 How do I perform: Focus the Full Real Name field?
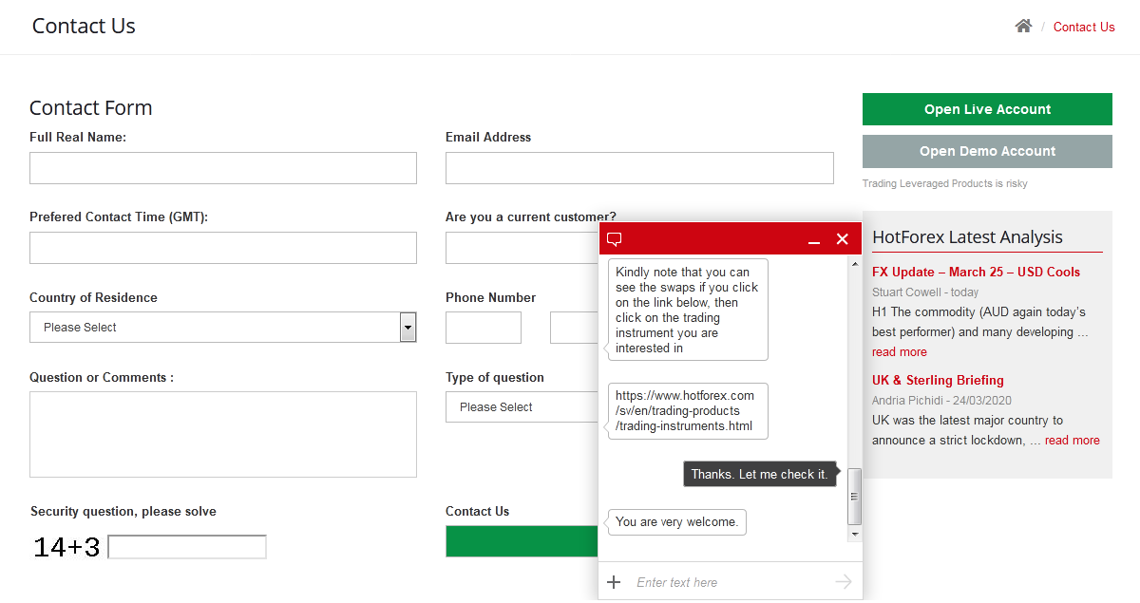(223, 168)
